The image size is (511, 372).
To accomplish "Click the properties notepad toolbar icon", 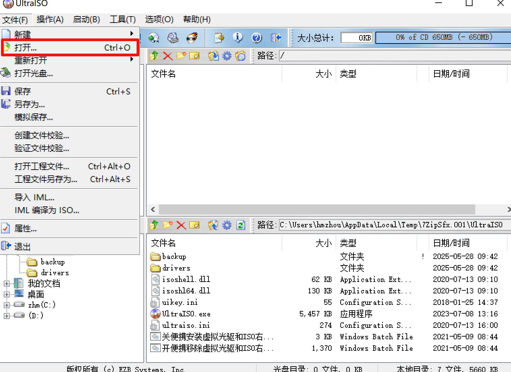I will (x=219, y=37).
